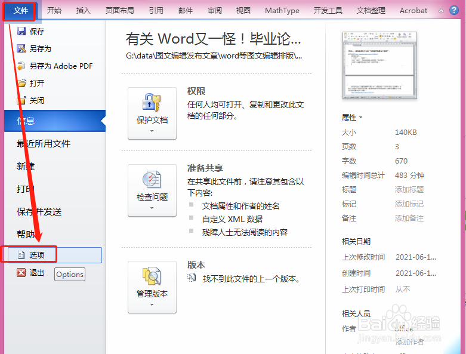Click the office author name
This screenshot has height=354, width=466.
[404, 329]
